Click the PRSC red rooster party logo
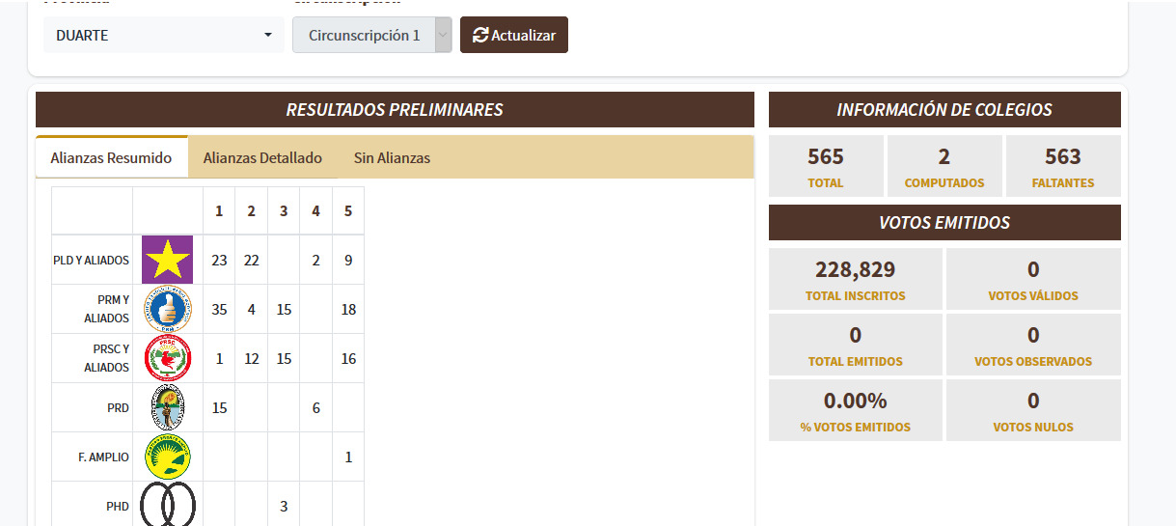The height and width of the screenshot is (526, 1176). click(167, 358)
